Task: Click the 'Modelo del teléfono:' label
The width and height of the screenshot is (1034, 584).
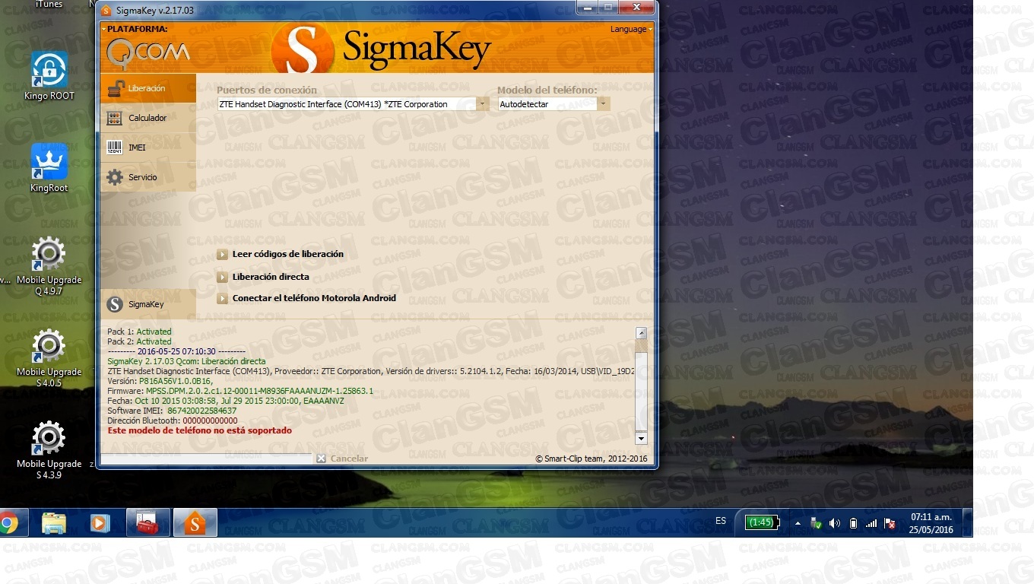Action: [547, 90]
